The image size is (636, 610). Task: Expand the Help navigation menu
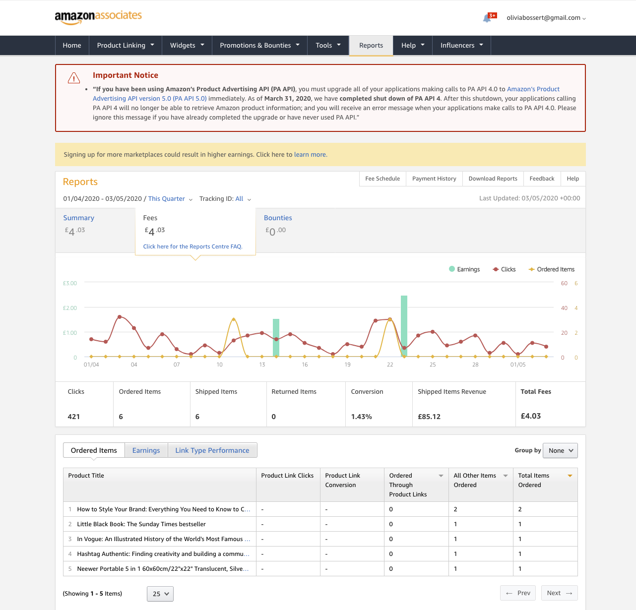tap(413, 45)
